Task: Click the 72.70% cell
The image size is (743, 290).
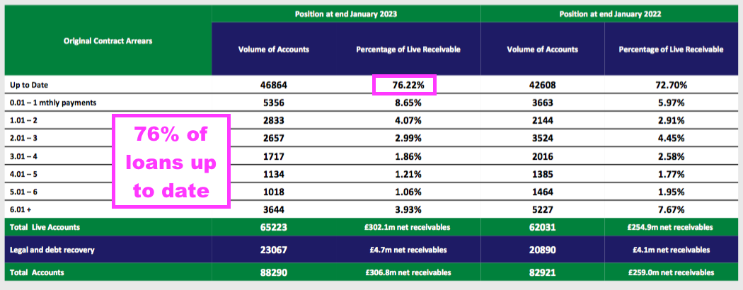Action: 671,86
